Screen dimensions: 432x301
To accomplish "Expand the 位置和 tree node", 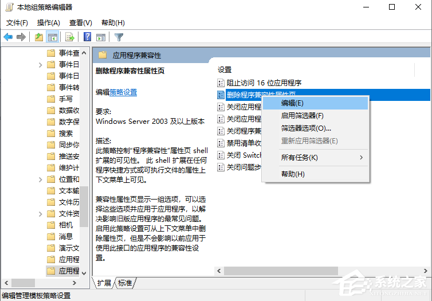I will coord(41,179).
